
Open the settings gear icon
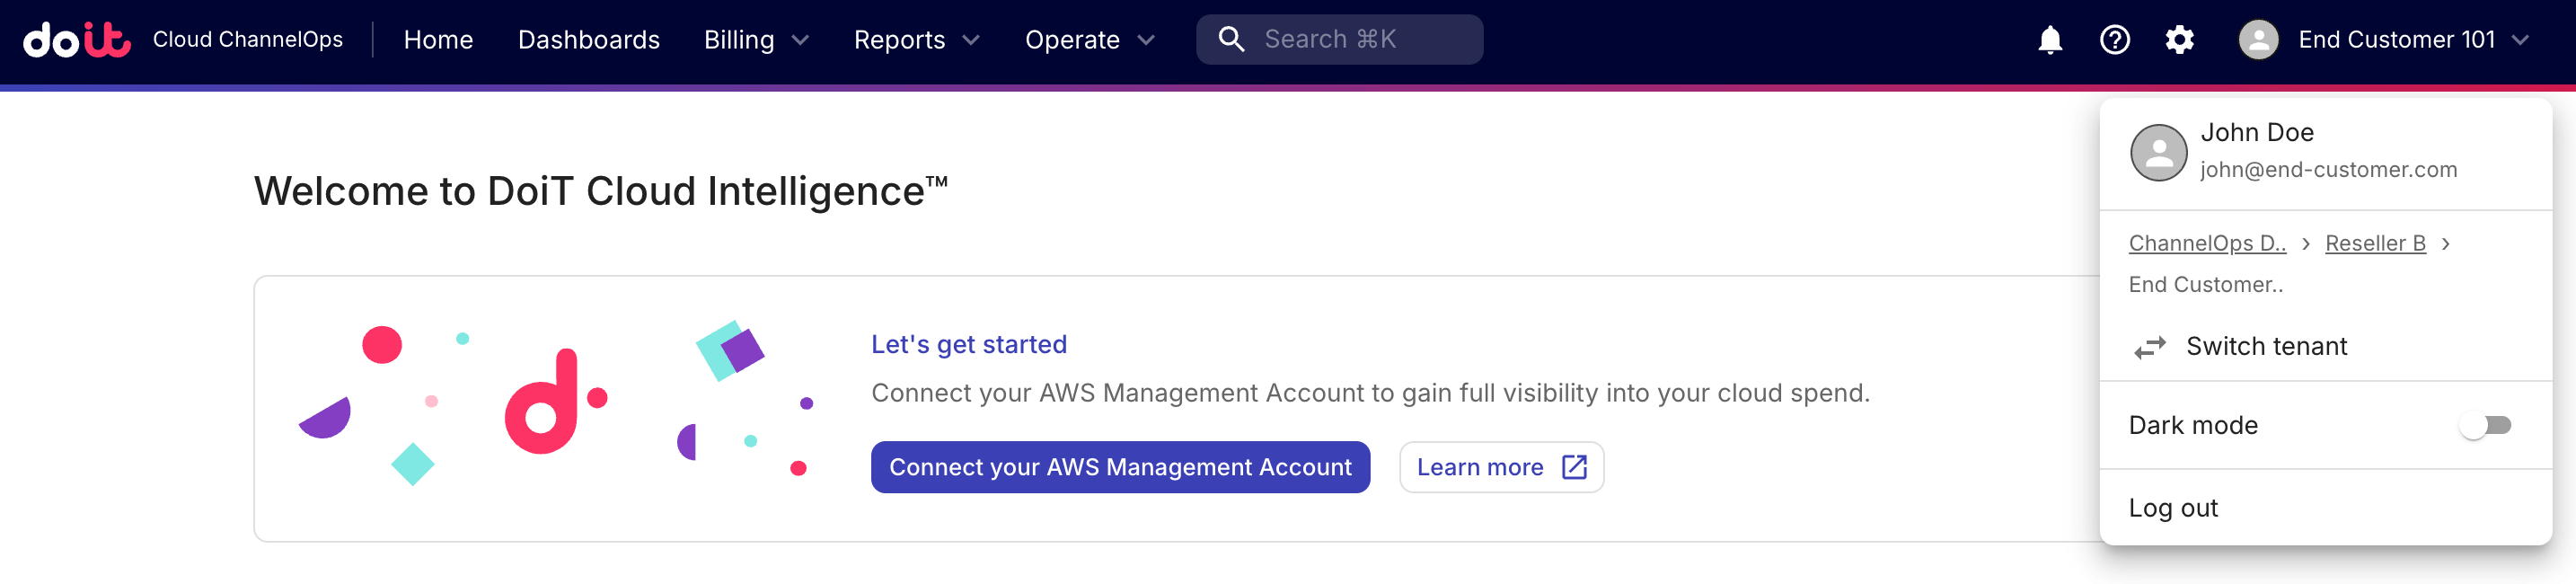pyautogui.click(x=2179, y=40)
